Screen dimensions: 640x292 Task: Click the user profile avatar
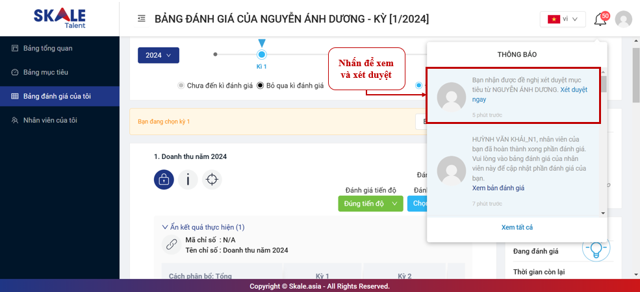(x=623, y=19)
